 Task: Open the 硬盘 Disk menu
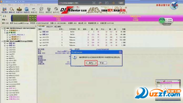pyautogui.click(x=11, y=5)
